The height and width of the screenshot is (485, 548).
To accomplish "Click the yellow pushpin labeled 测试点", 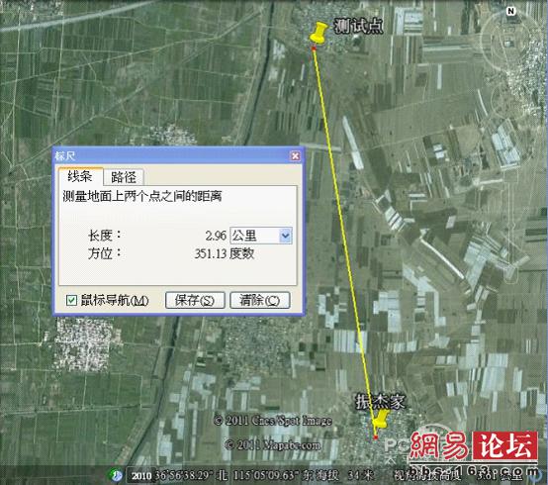I will click(318, 33).
